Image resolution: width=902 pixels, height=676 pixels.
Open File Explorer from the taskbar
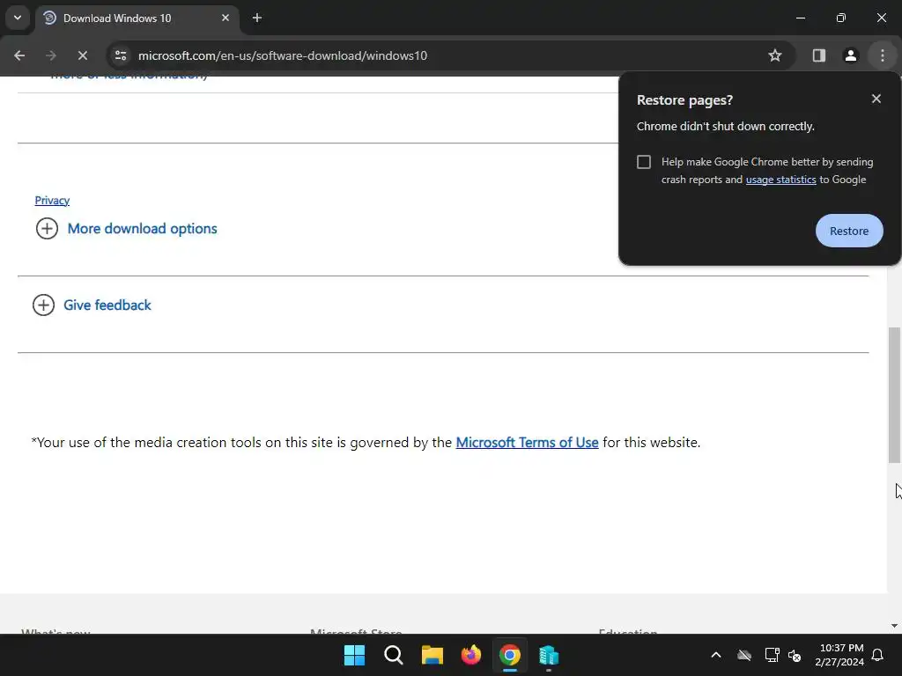coord(432,655)
